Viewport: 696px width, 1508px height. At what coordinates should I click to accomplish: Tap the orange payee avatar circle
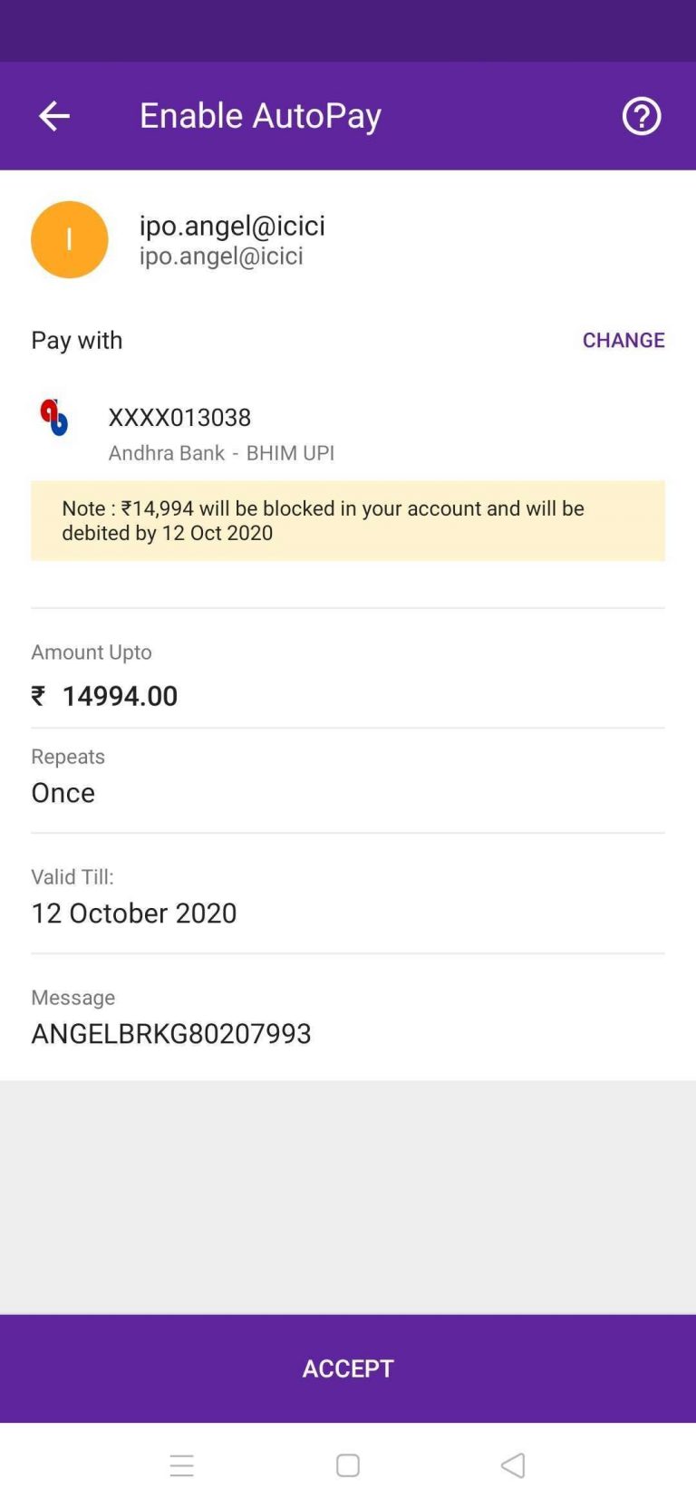(x=70, y=239)
